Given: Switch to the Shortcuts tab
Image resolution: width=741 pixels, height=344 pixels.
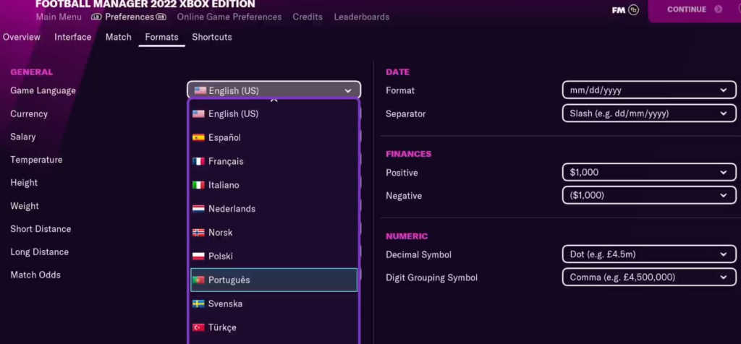Looking at the screenshot, I should pos(212,37).
